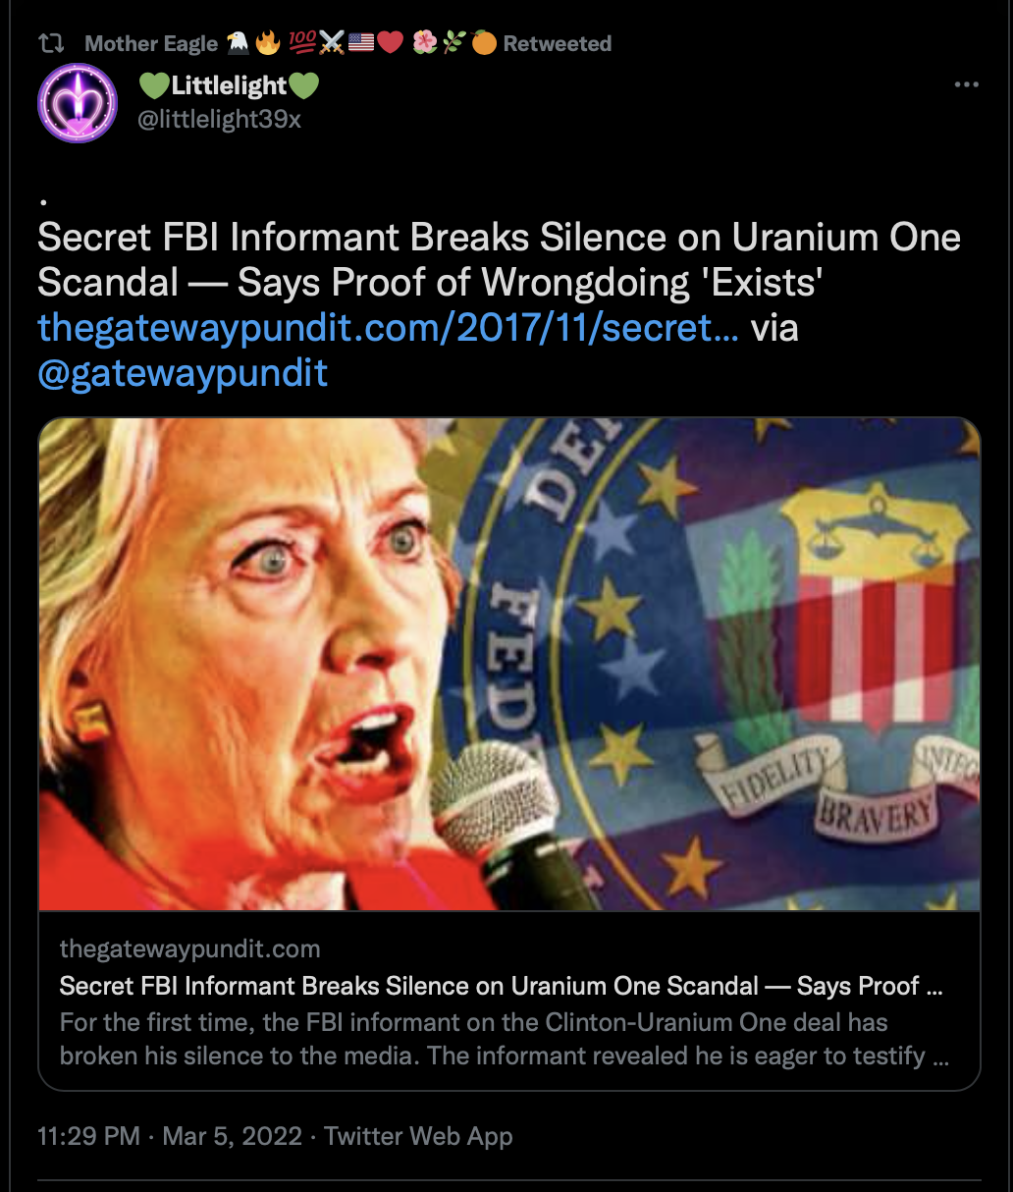The width and height of the screenshot is (1013, 1192).
Task: Open the thegatewaypundit.com/2017/11/secret… link
Action: click(x=389, y=328)
